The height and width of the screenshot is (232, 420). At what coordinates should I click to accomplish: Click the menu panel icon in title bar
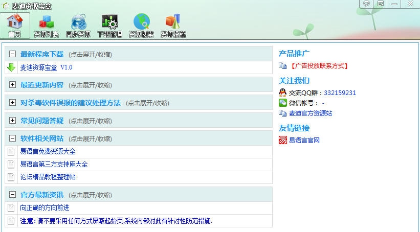point(381,4)
